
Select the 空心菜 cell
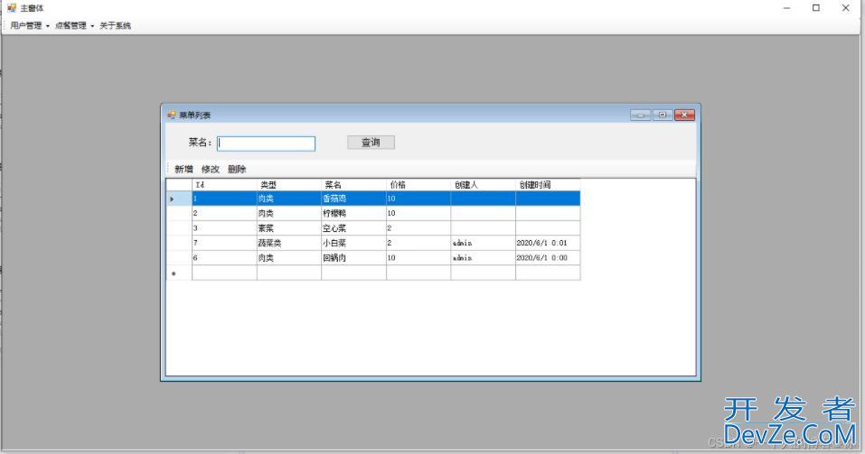(353, 228)
